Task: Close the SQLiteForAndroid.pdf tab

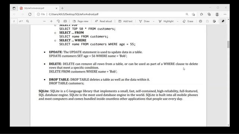Action: pyautogui.click(x=56, y=8)
